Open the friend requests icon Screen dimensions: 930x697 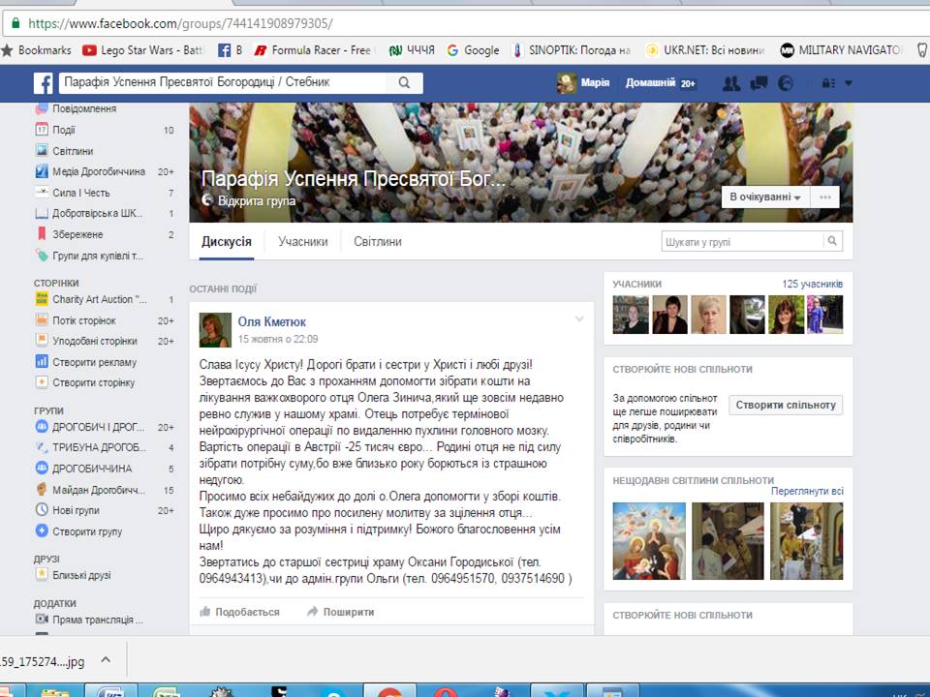click(x=730, y=83)
